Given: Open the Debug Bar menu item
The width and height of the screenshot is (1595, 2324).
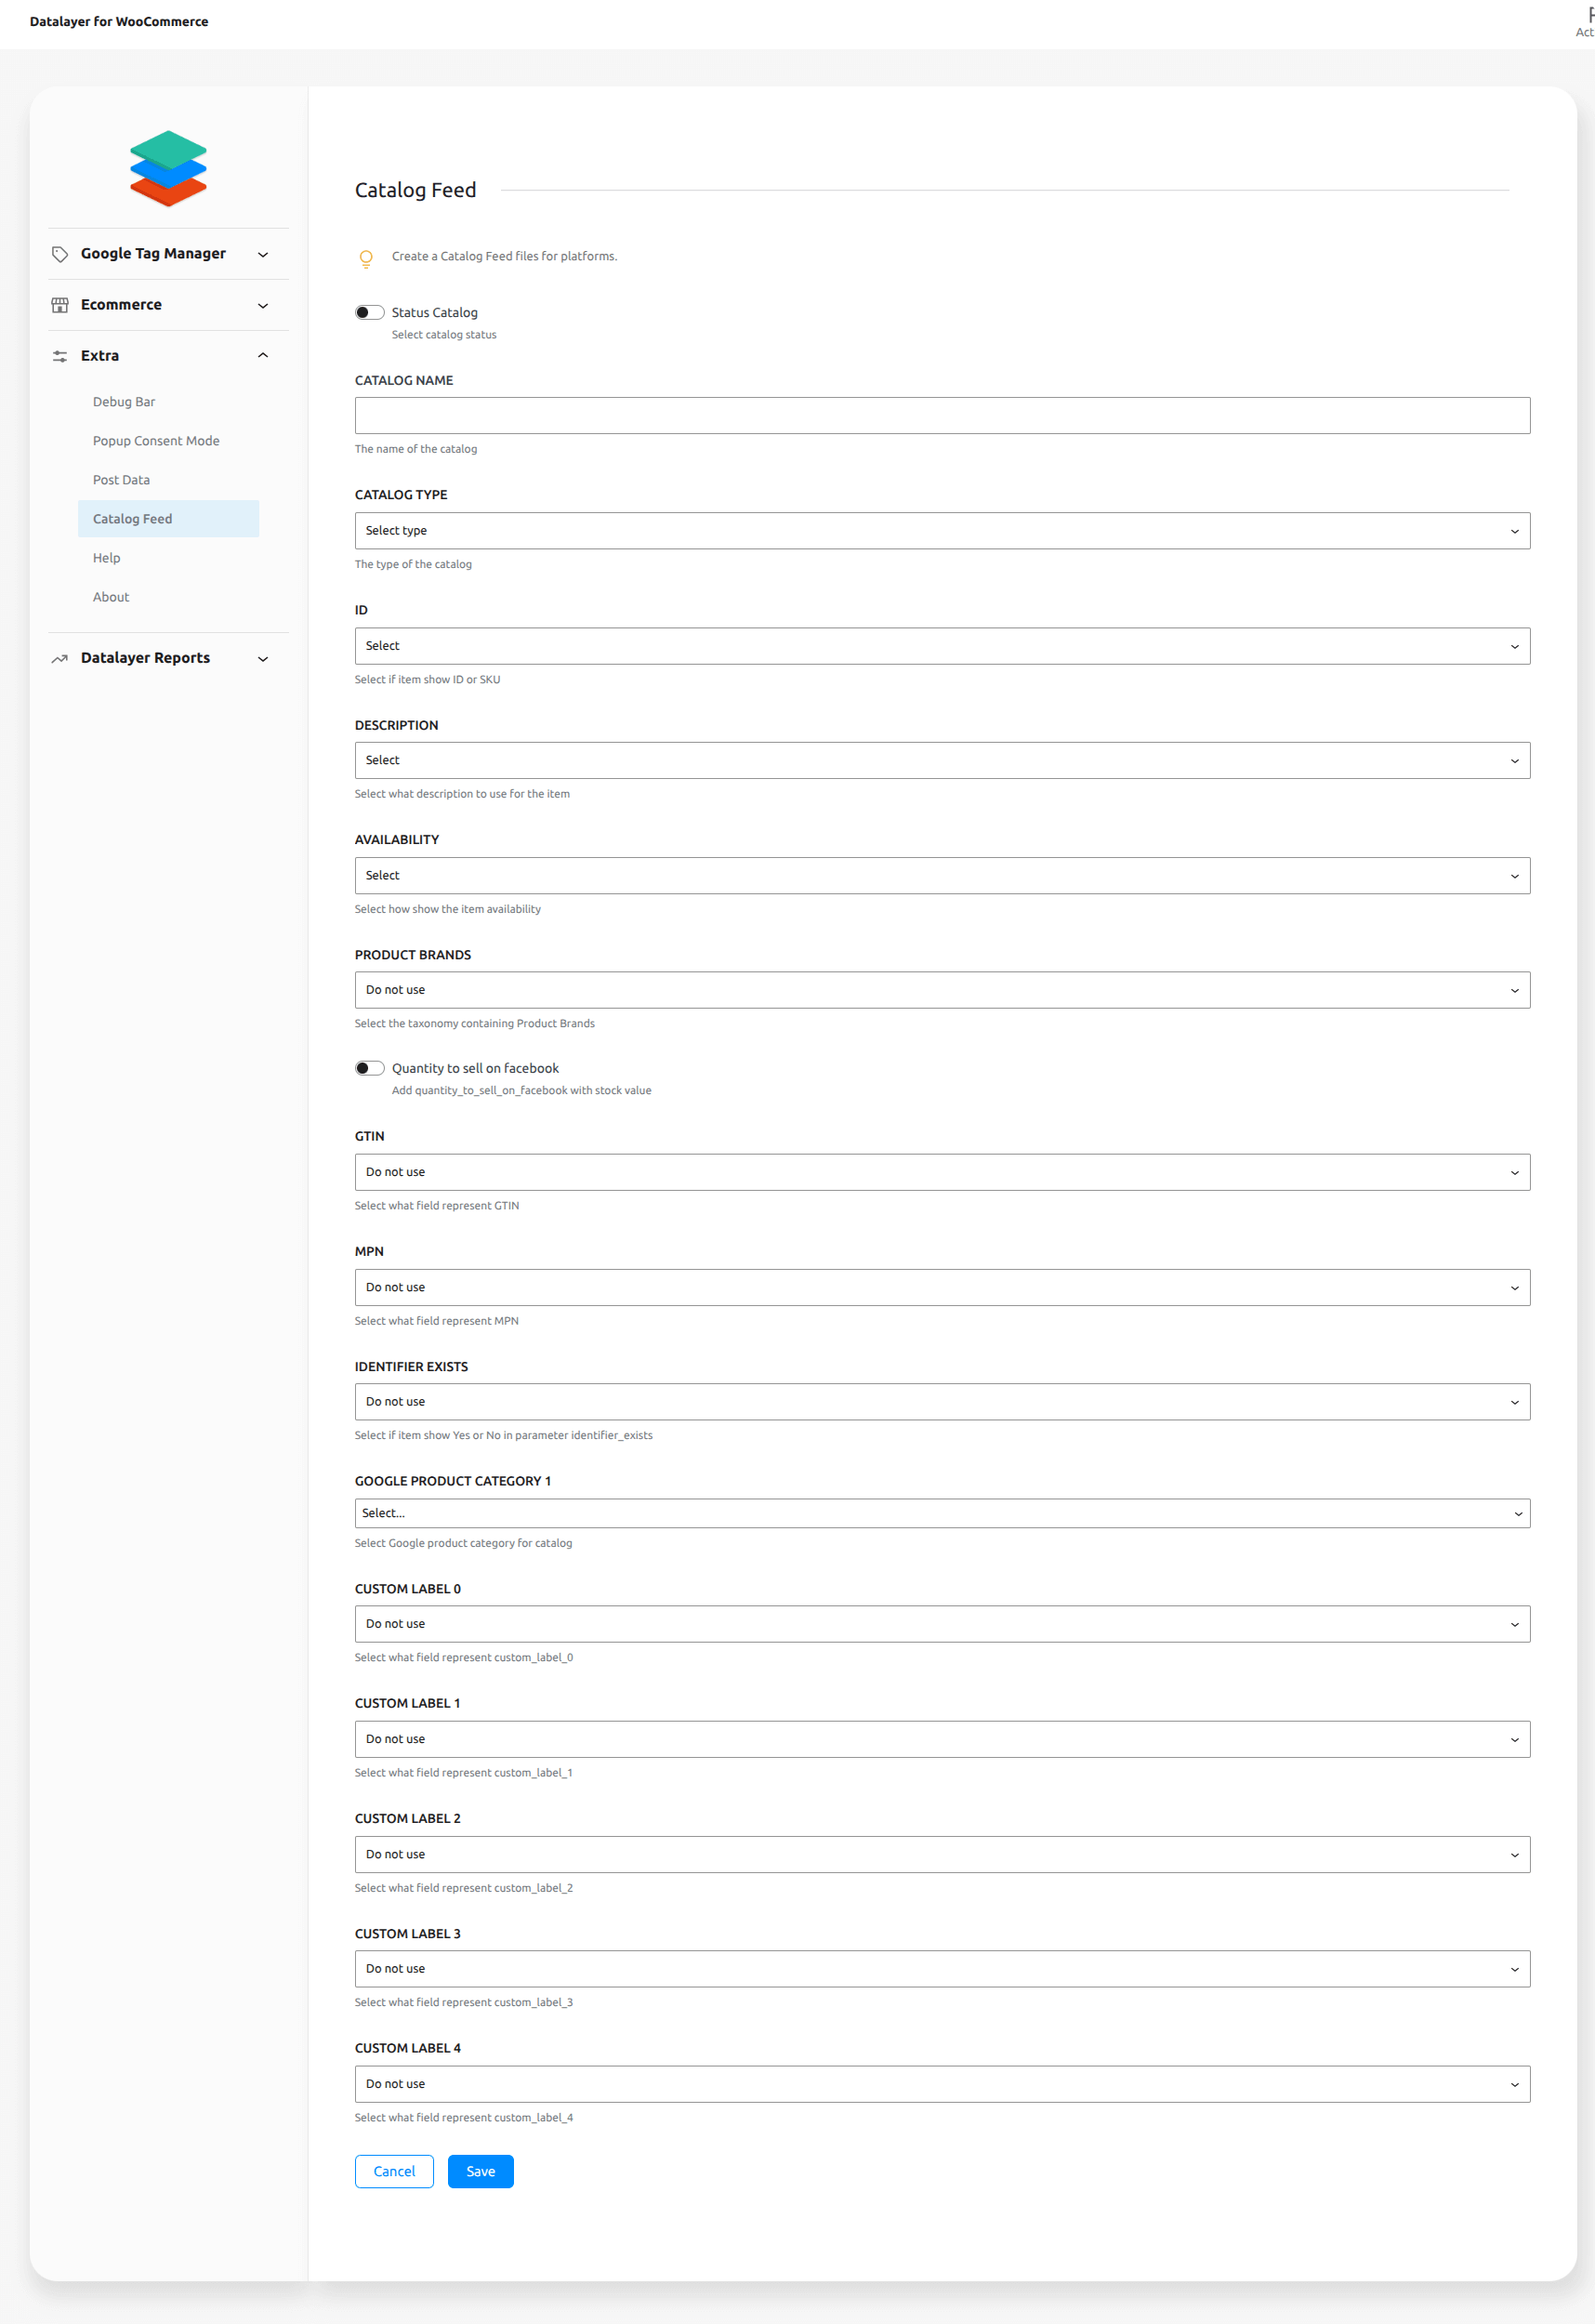Looking at the screenshot, I should pyautogui.click(x=124, y=402).
